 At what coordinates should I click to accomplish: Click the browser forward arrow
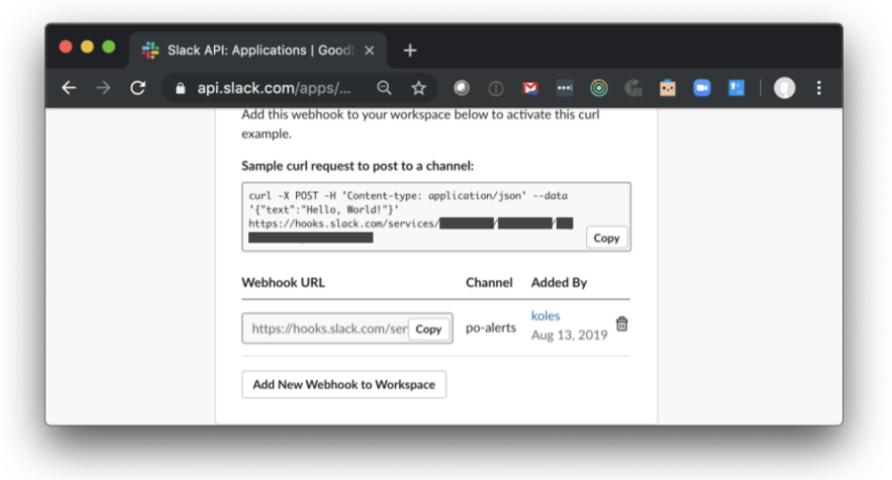pyautogui.click(x=103, y=88)
